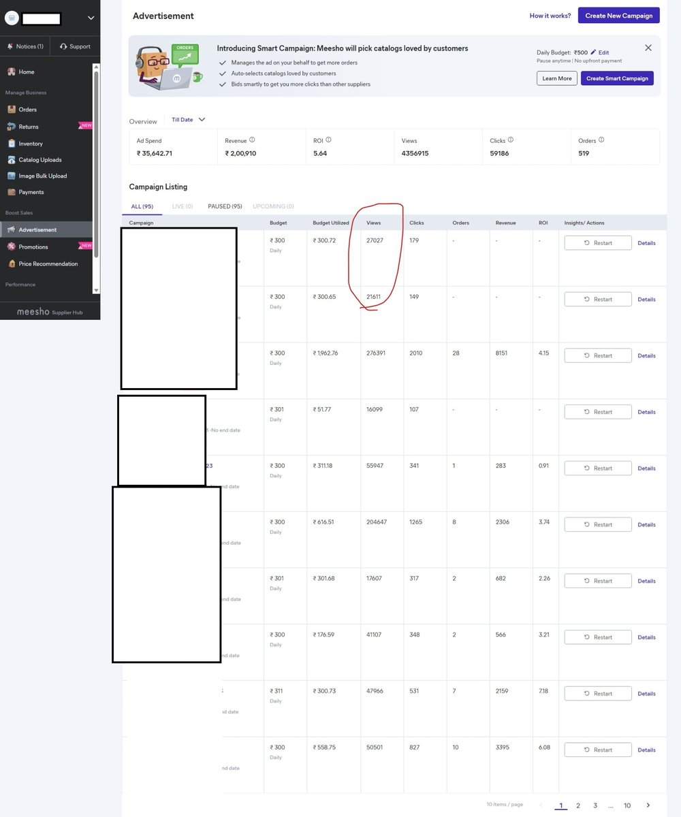
Task: Open Details for 204647 views campaign
Action: tap(646, 525)
